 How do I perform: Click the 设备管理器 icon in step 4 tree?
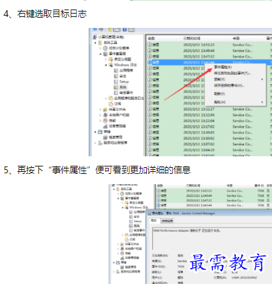pos(105,126)
